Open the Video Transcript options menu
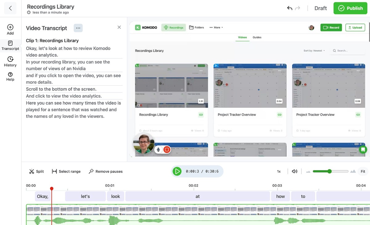 pyautogui.click(x=78, y=28)
